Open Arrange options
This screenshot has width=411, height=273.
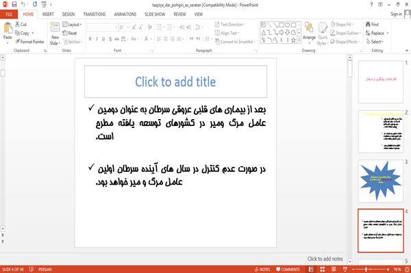[x=309, y=31]
